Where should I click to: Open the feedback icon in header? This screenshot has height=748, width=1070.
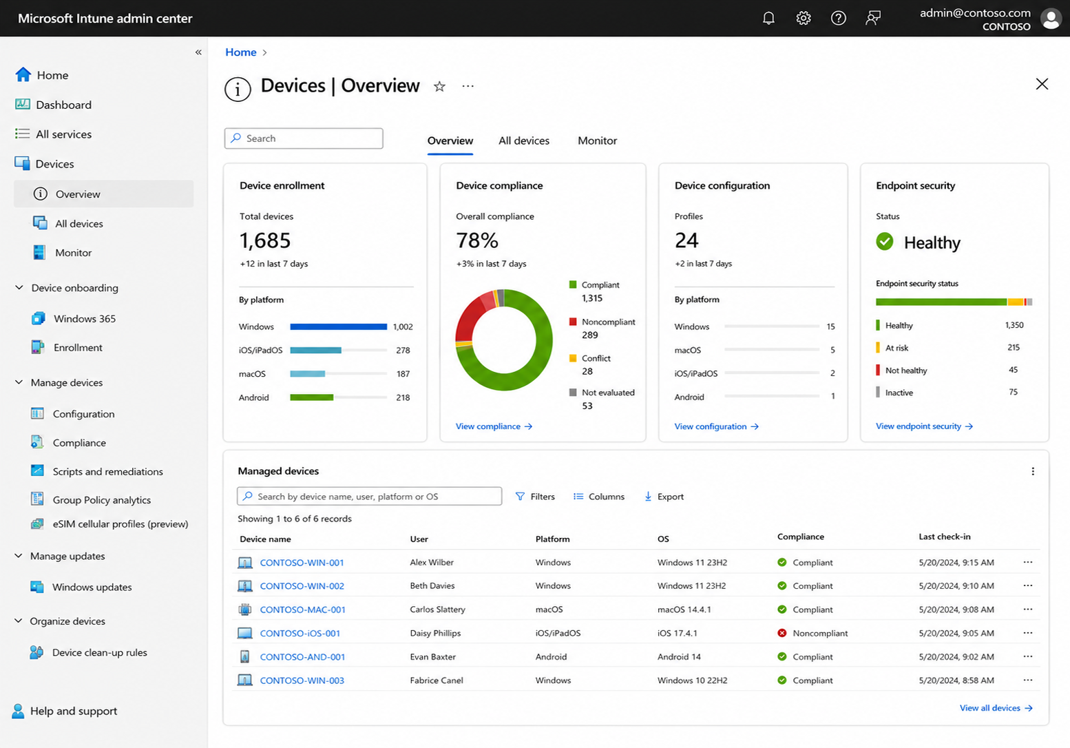[x=873, y=19]
